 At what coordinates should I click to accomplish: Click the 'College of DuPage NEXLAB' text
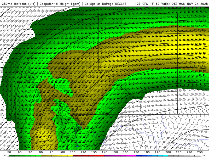tap(106, 4)
